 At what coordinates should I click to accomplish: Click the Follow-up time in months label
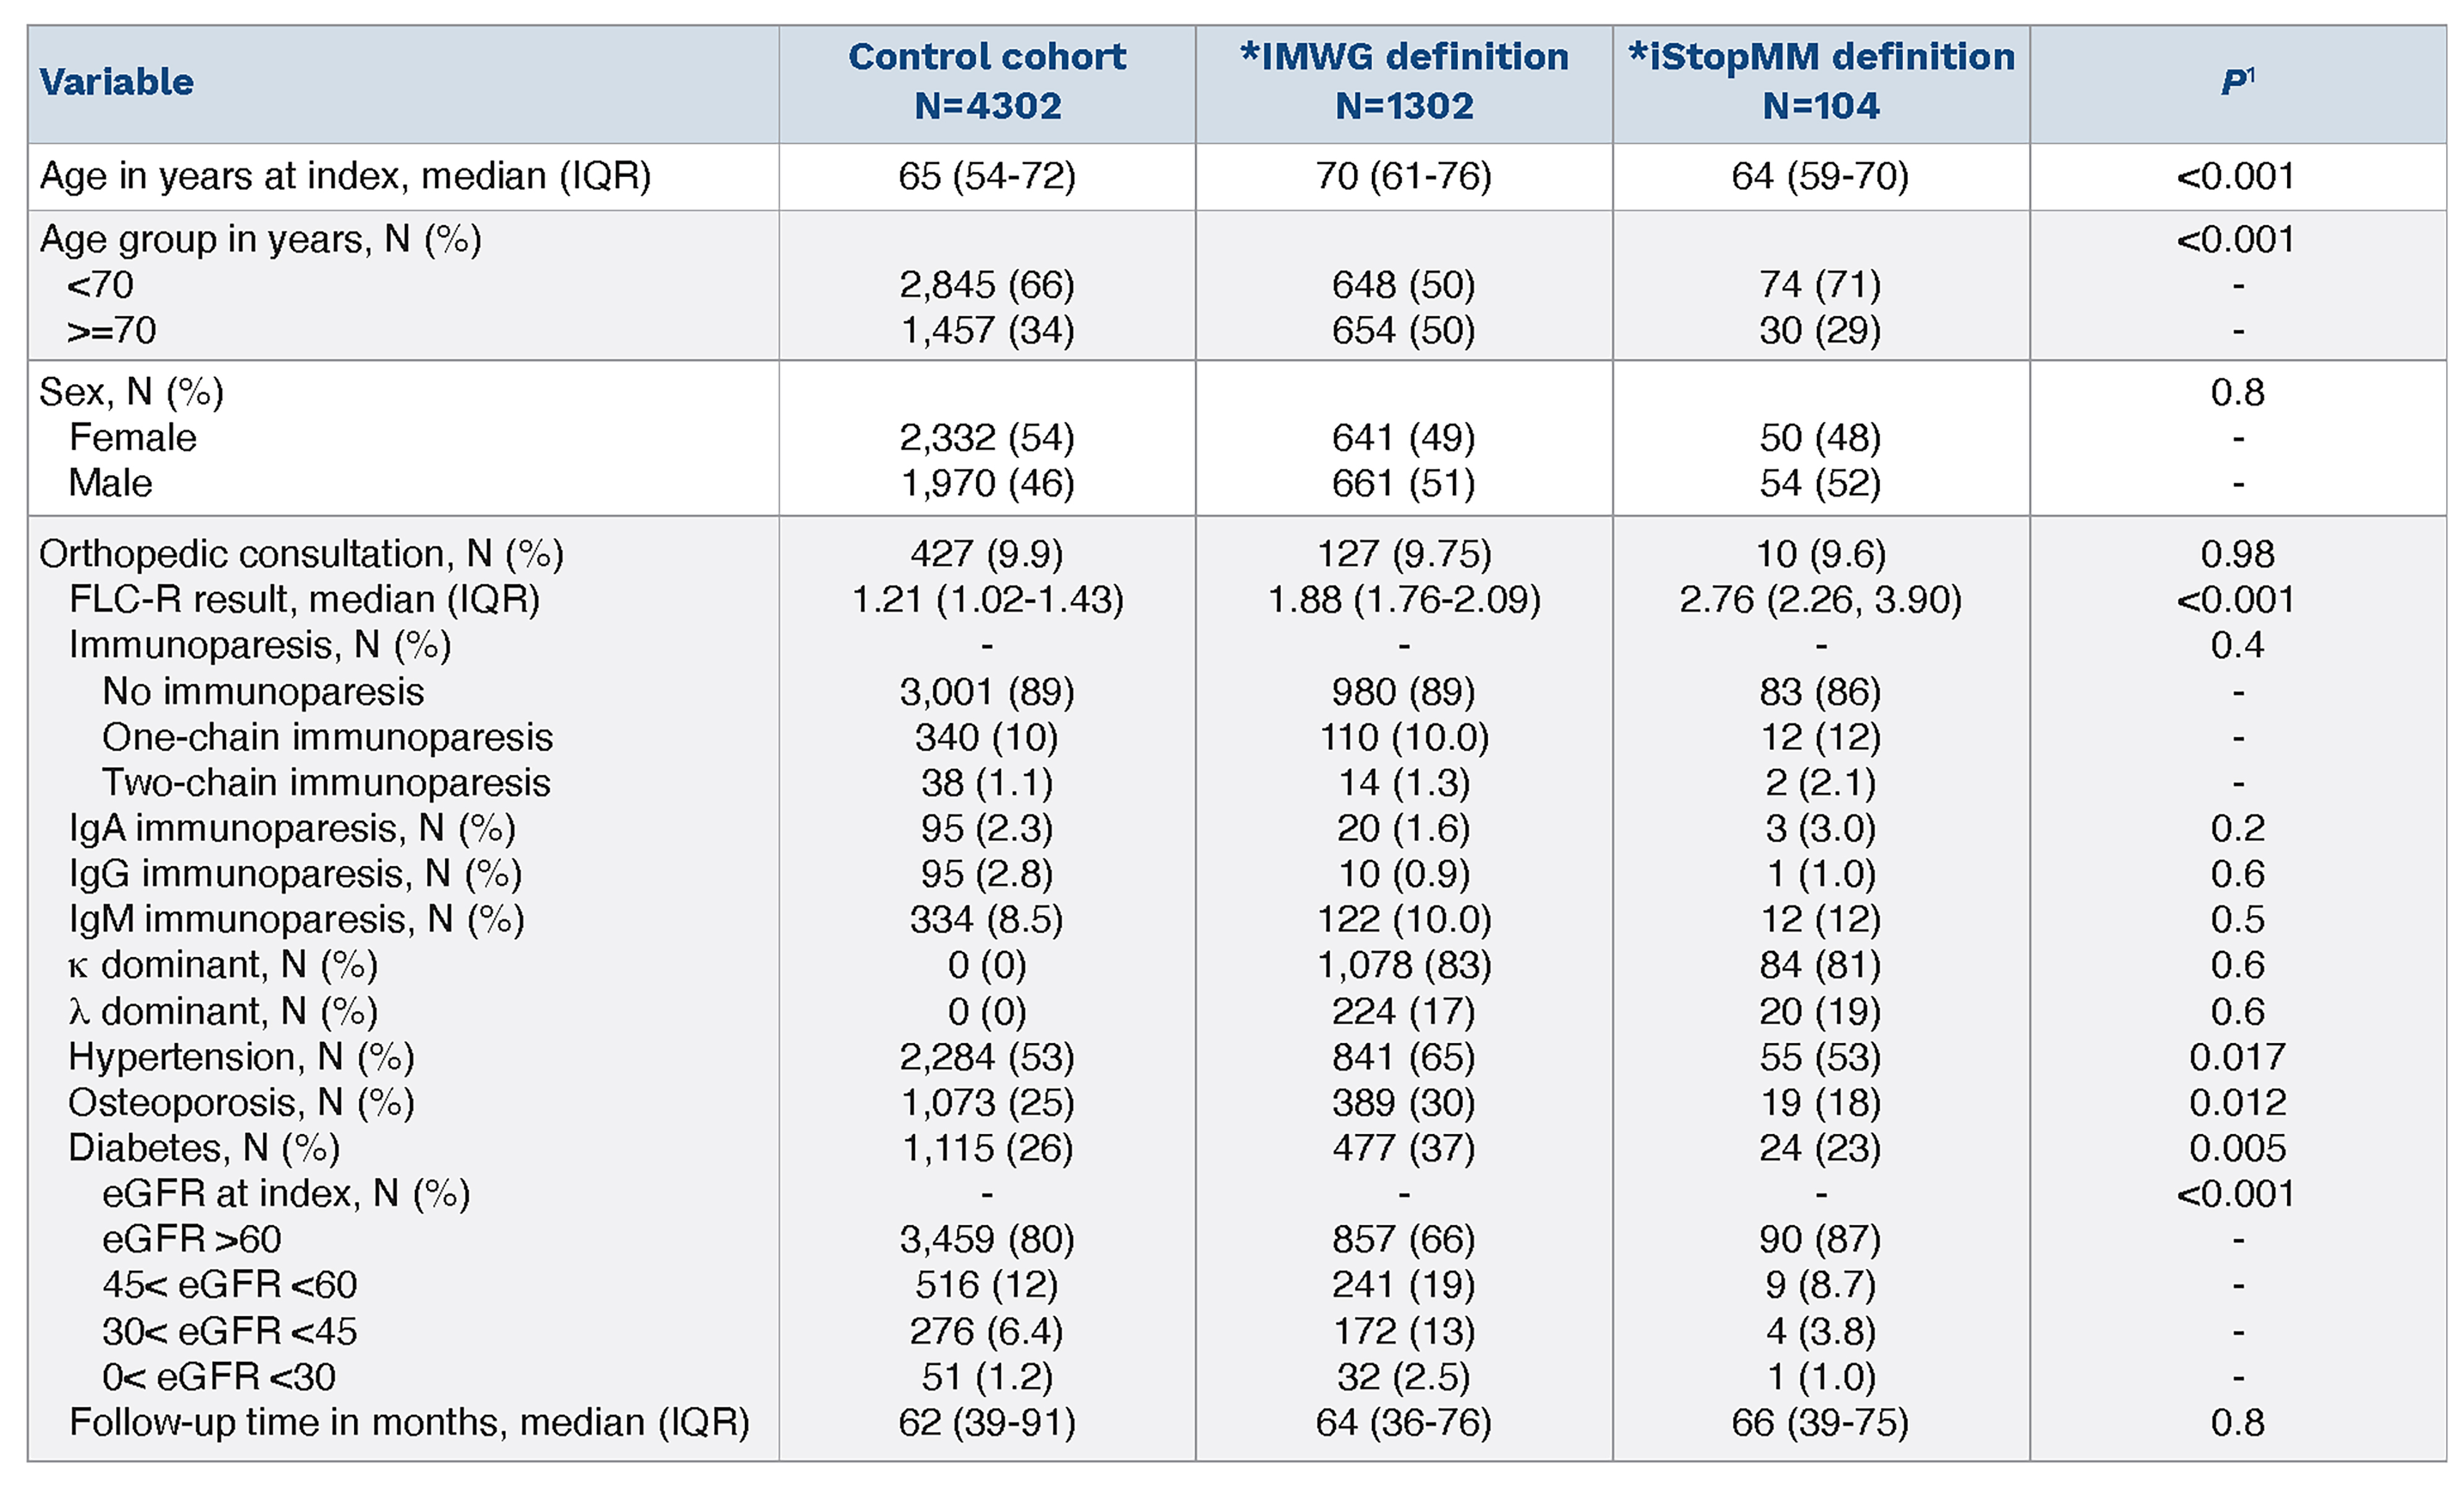(409, 1423)
